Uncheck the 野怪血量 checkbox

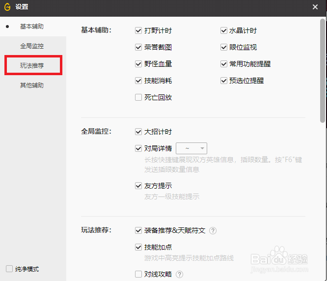click(138, 64)
